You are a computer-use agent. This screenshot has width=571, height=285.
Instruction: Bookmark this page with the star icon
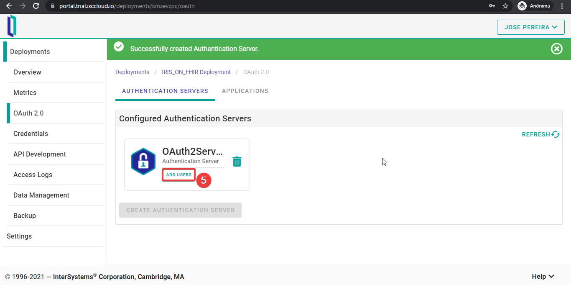pyautogui.click(x=505, y=6)
